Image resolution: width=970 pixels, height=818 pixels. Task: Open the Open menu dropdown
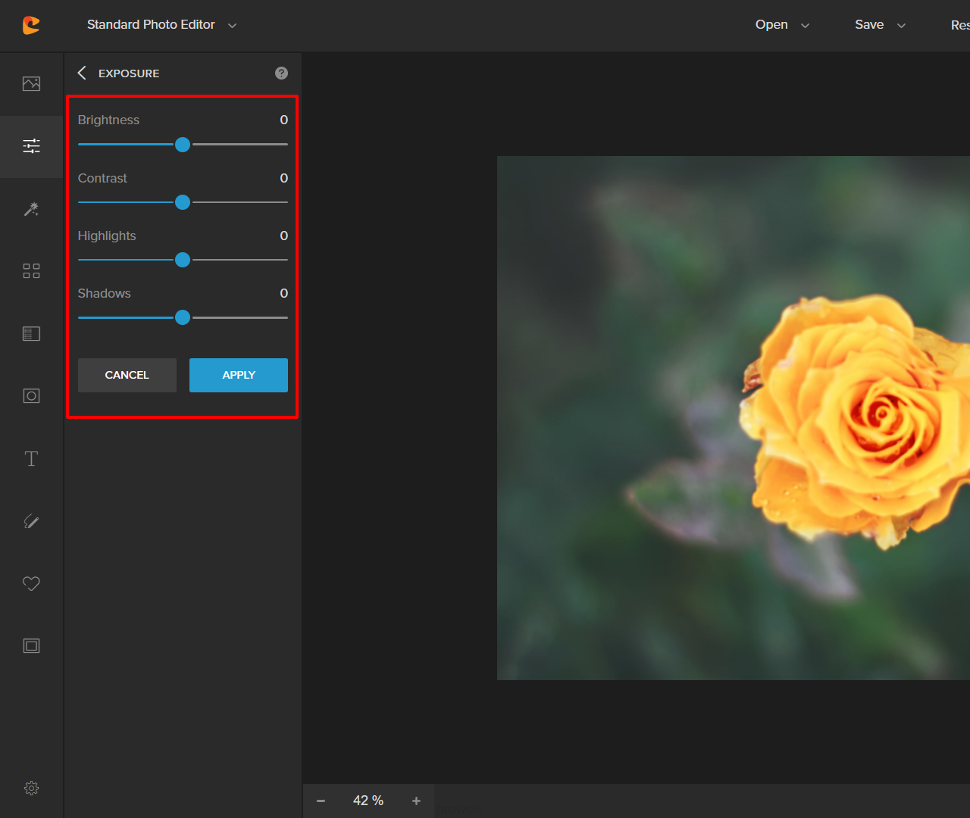[782, 25]
